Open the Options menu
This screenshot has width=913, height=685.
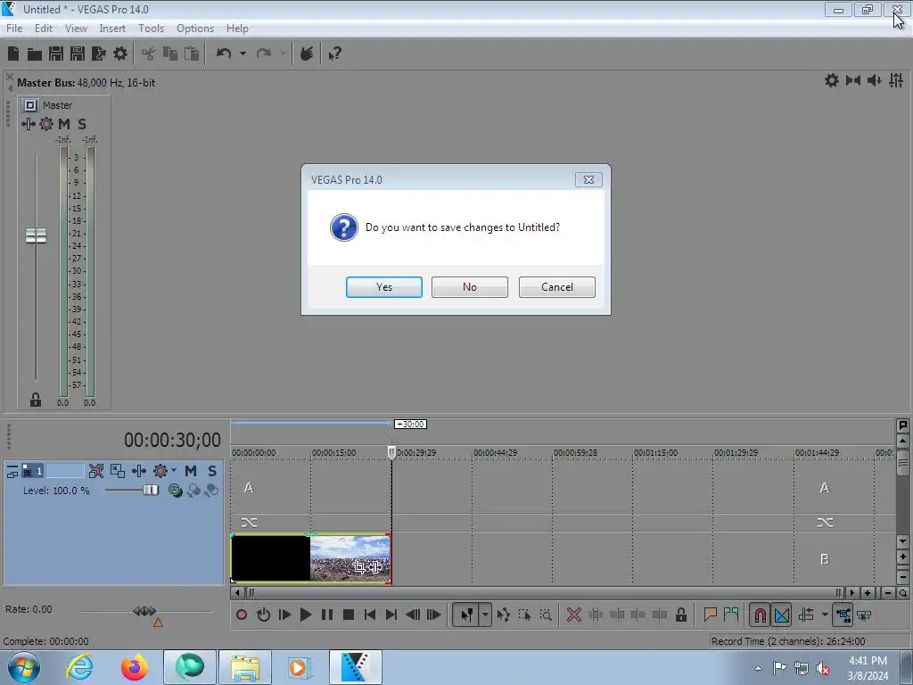click(x=195, y=28)
